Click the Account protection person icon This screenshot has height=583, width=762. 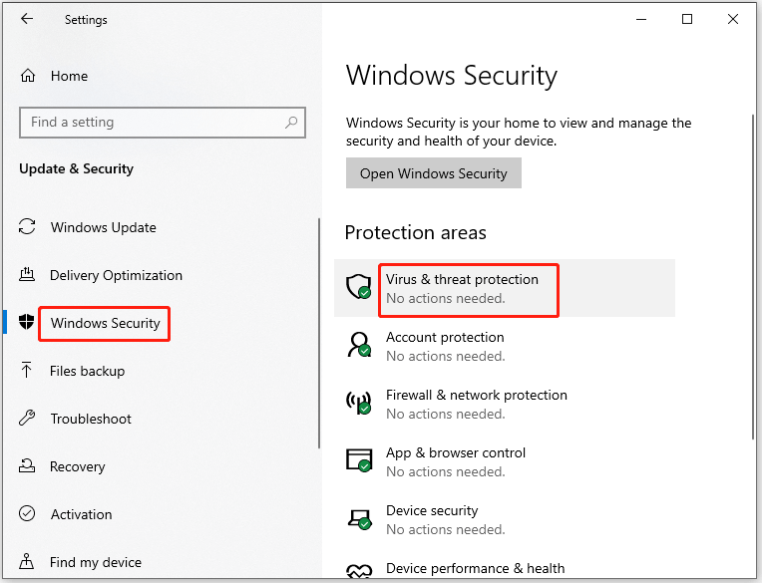[x=359, y=345]
